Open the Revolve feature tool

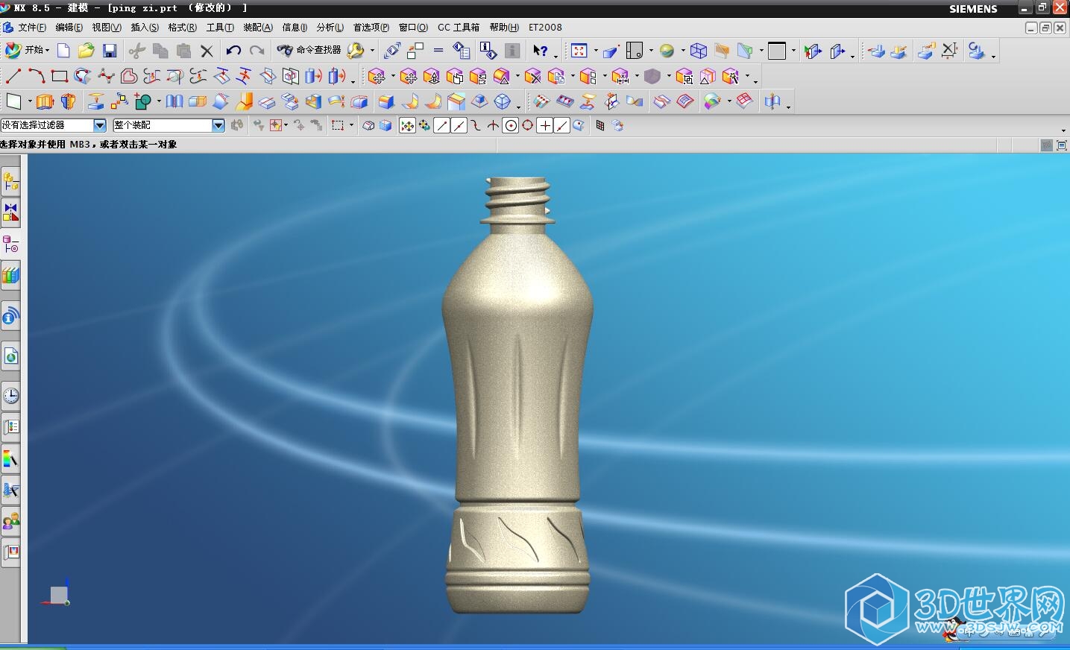(x=69, y=101)
